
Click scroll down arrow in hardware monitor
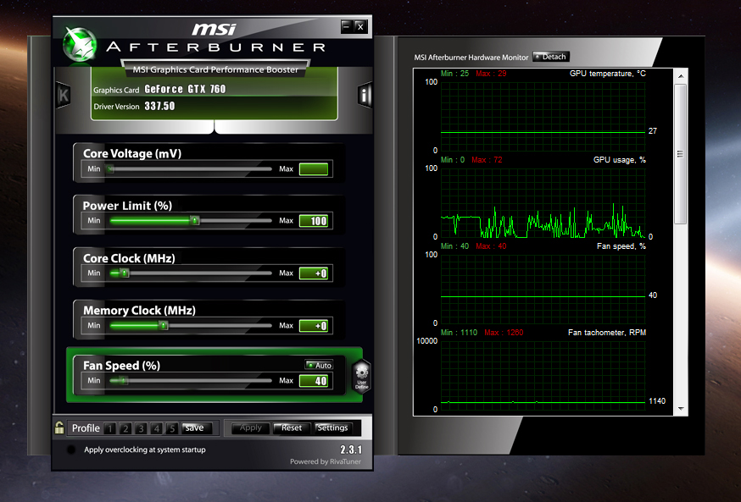click(x=680, y=409)
